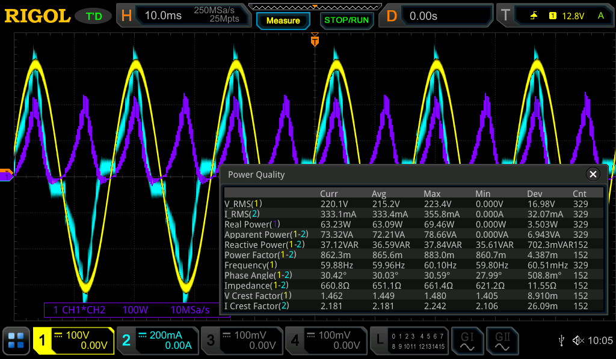The image size is (616, 359).
Task: Open the Measure menu
Action: tap(283, 20)
